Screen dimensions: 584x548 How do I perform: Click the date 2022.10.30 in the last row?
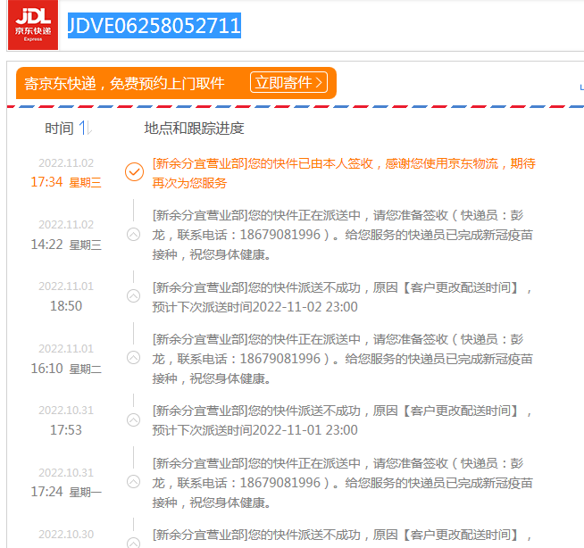coord(66,535)
